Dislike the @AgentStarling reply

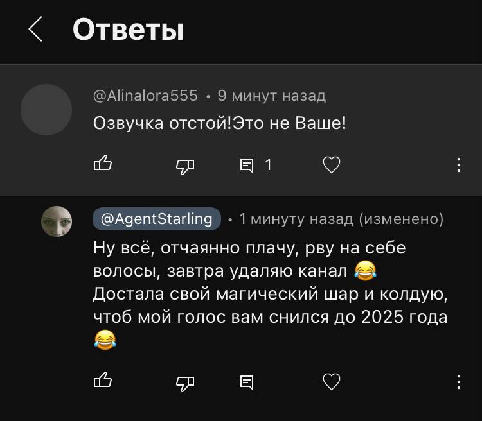click(185, 382)
